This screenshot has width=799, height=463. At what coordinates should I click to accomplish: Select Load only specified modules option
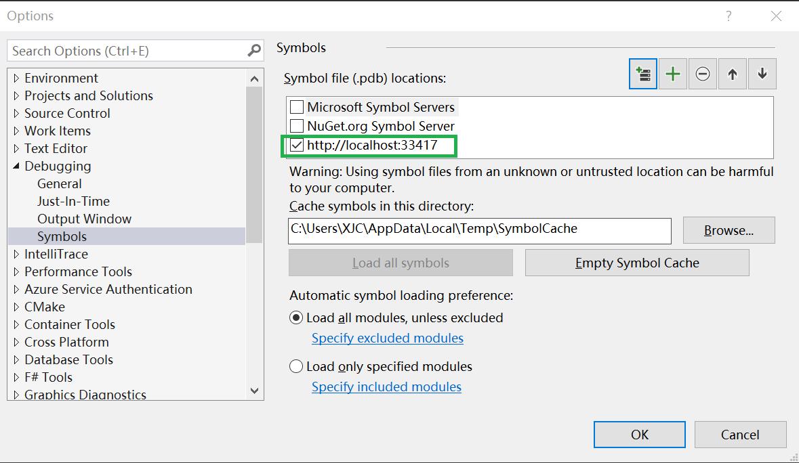(296, 367)
